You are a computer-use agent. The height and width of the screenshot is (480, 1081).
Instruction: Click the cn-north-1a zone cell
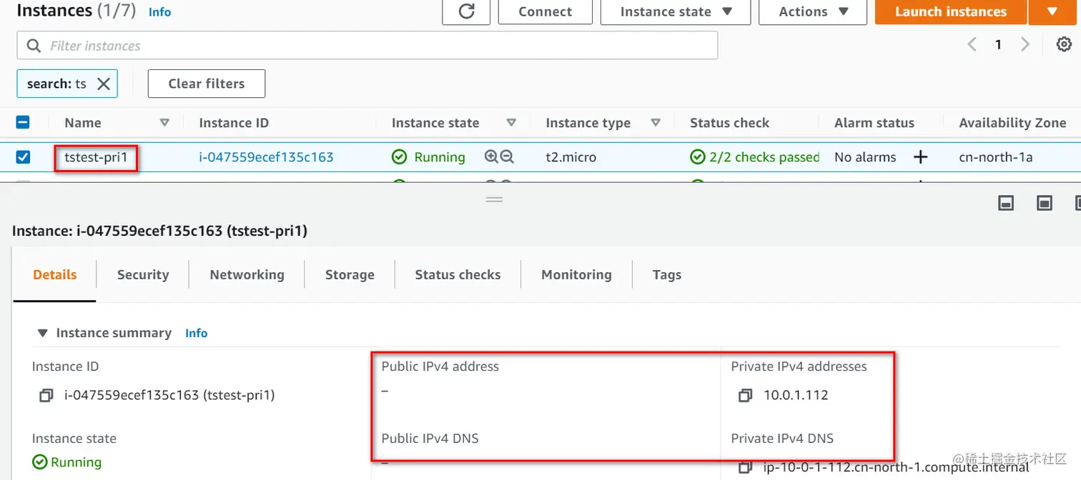point(996,157)
